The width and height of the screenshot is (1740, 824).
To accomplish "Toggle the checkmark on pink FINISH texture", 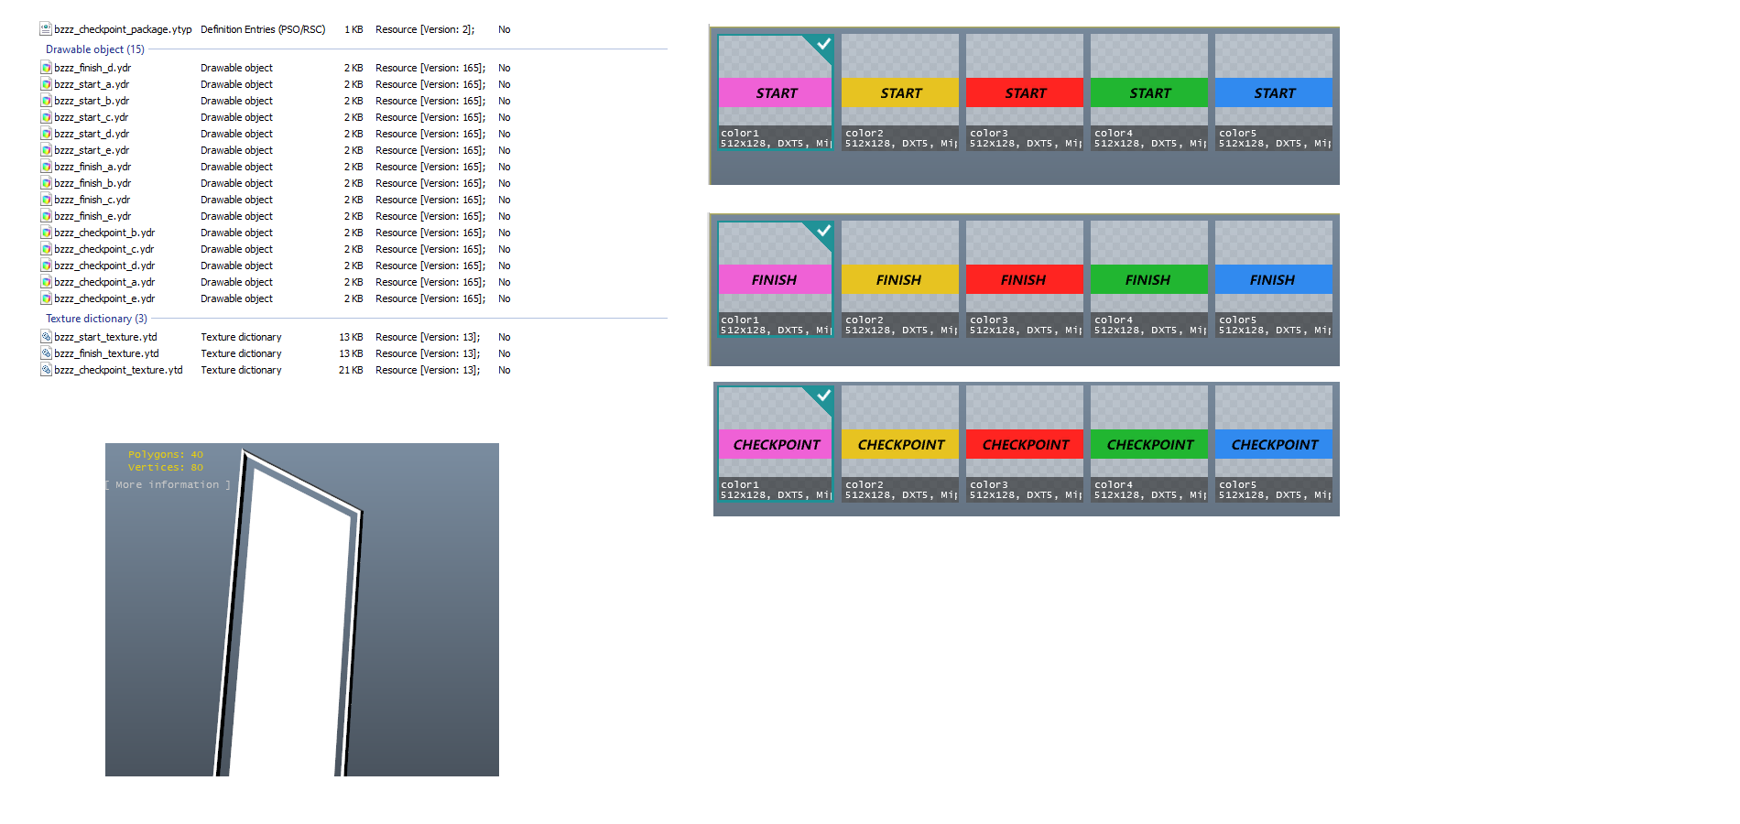I will [x=823, y=231].
